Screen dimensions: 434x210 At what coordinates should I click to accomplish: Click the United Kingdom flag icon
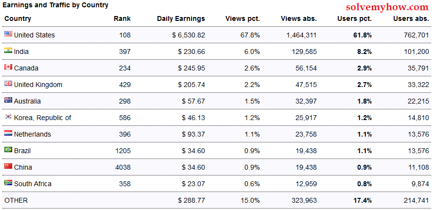click(8, 84)
